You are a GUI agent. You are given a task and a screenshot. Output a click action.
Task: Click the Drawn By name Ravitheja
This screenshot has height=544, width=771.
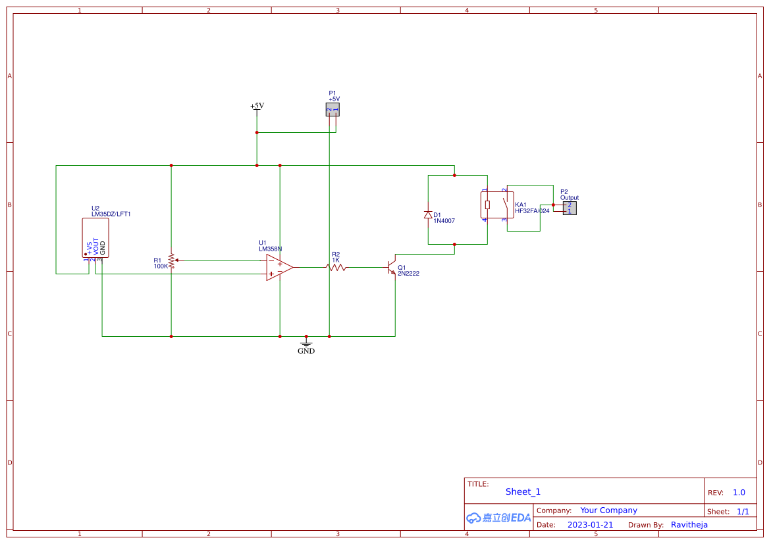(x=689, y=524)
